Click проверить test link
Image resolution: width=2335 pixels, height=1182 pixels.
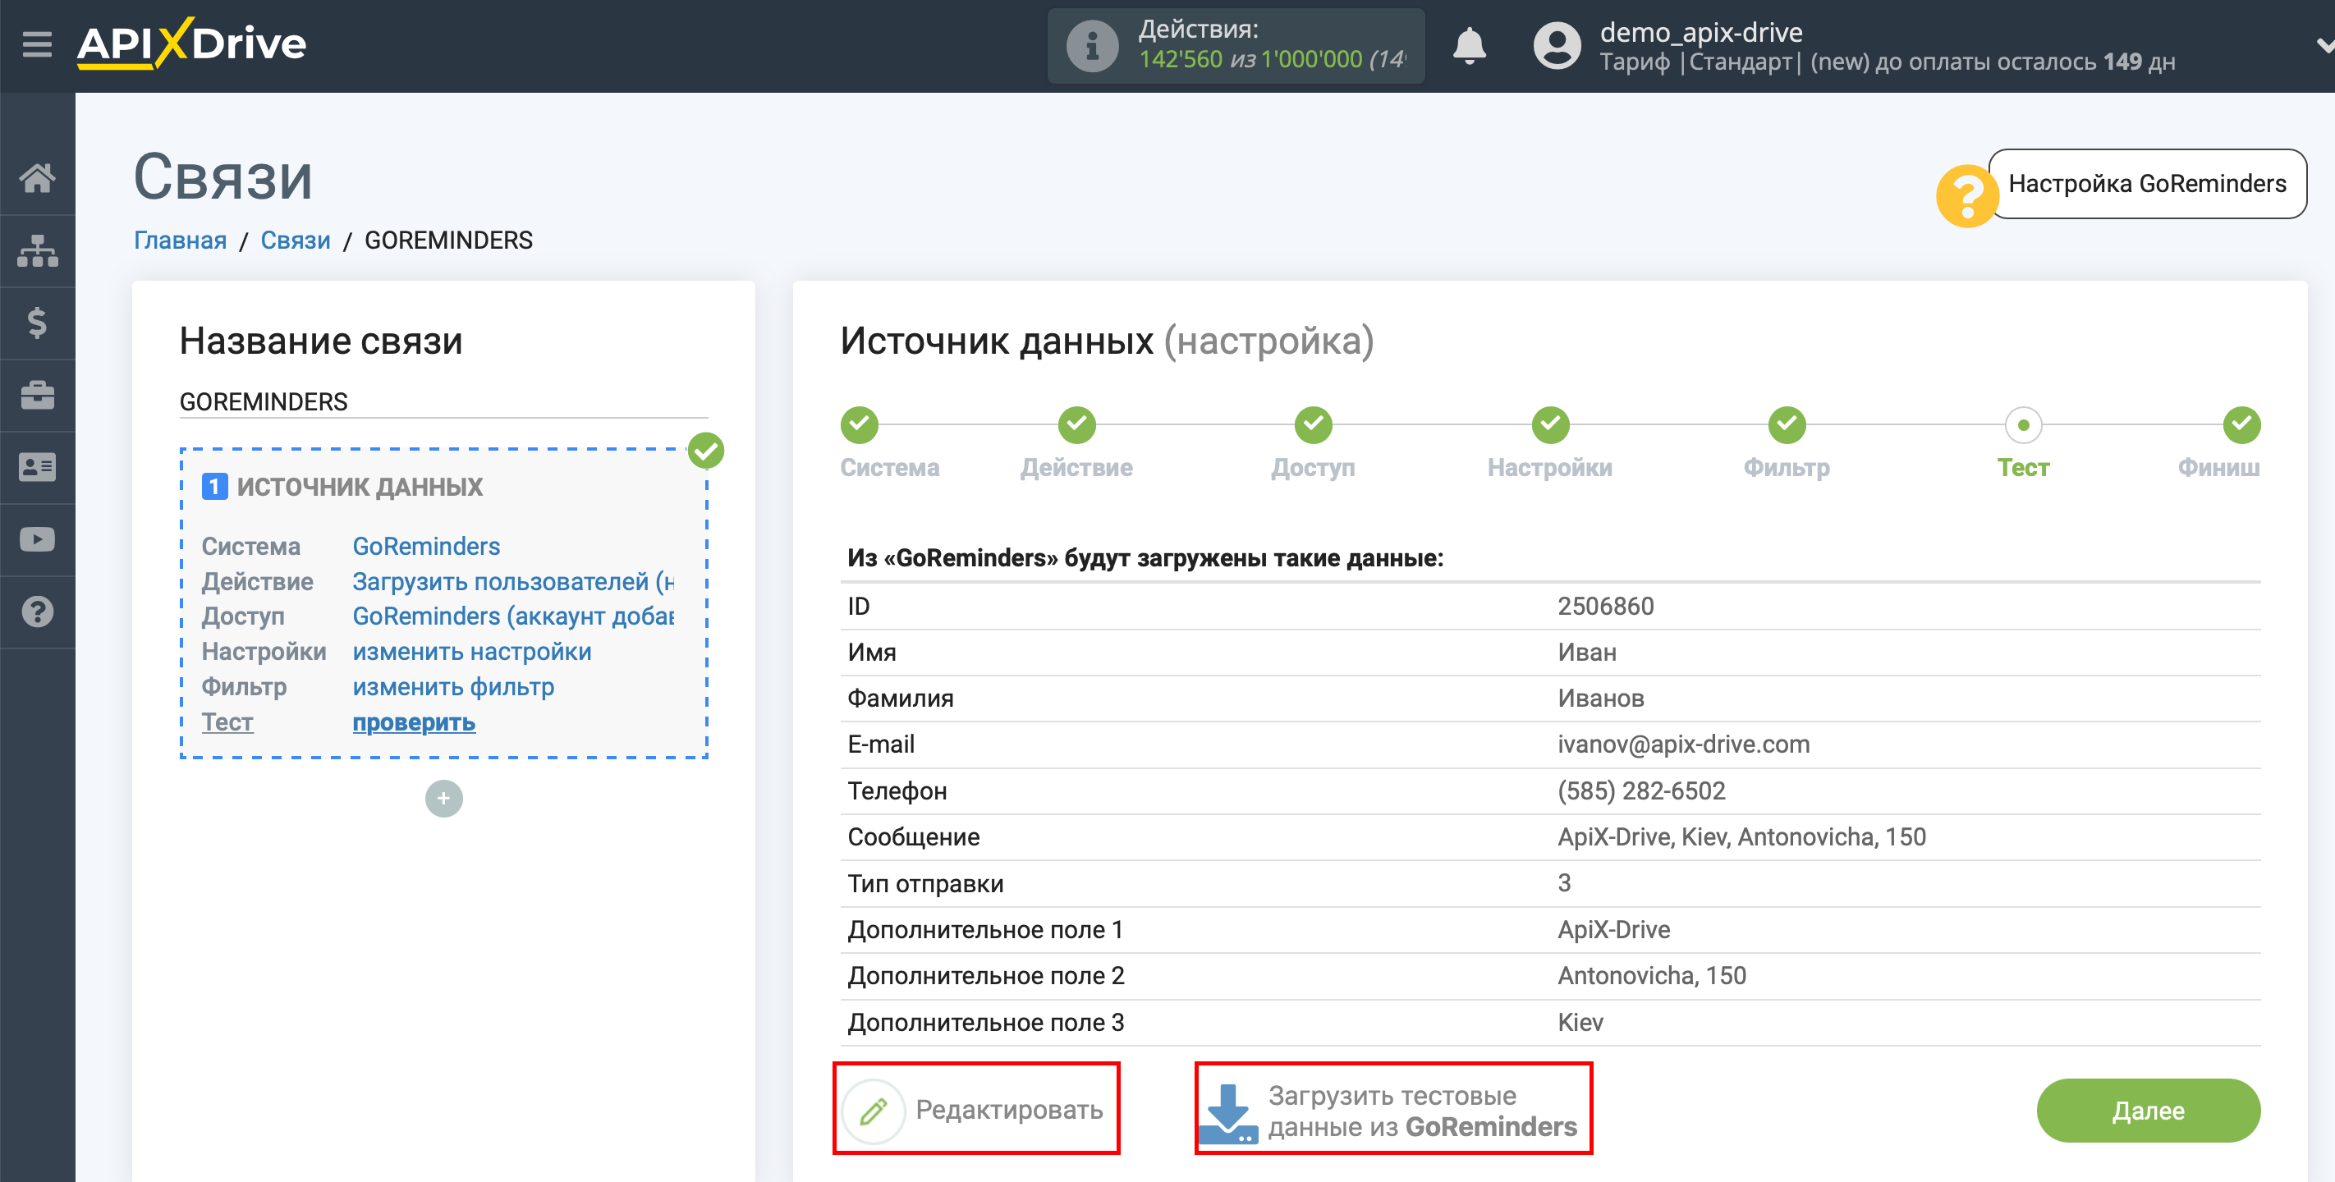[413, 722]
